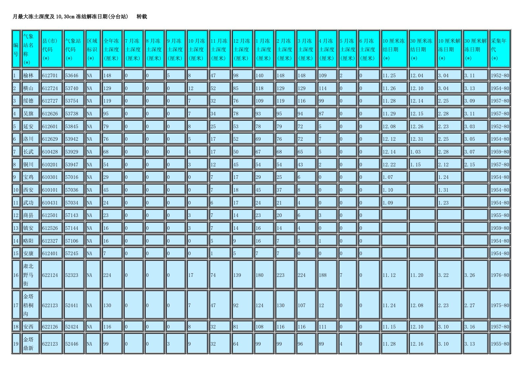This screenshot has height=369, width=522.
Task: Click the station name 绥德
Action: click(x=28, y=101)
